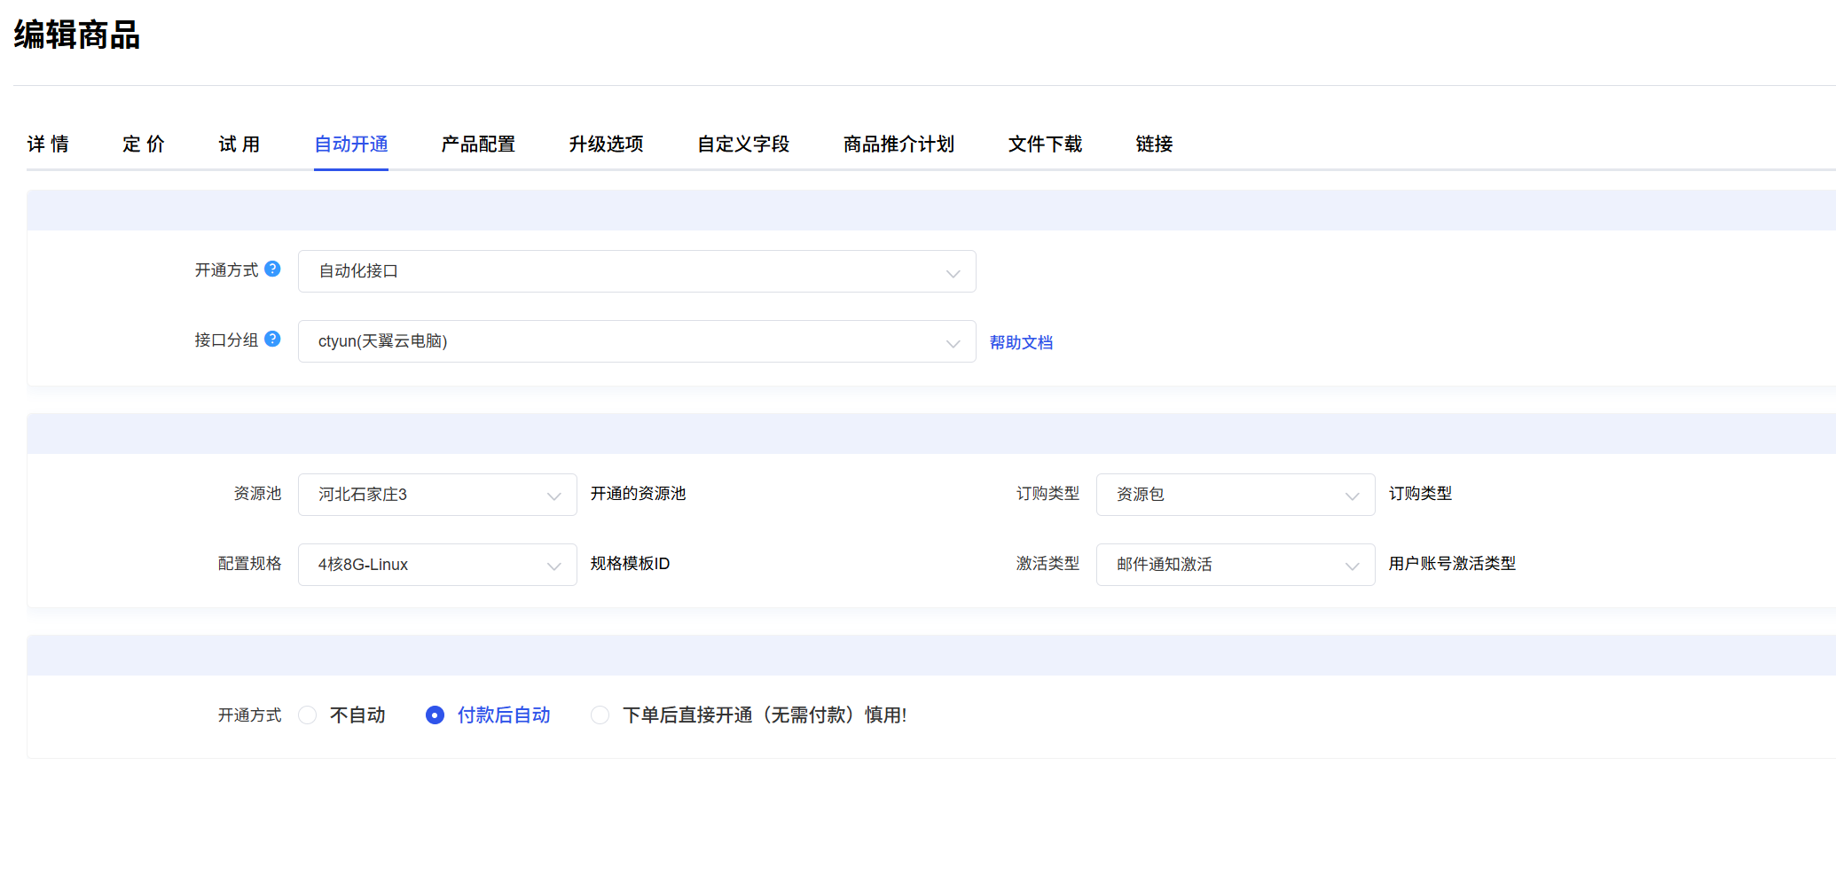
Task: Switch to the 定价 tab
Action: click(144, 144)
